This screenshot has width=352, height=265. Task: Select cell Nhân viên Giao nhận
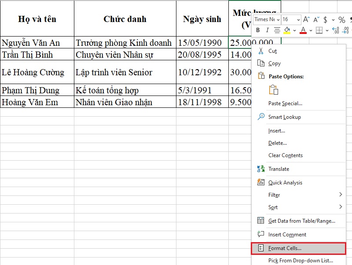(x=125, y=102)
